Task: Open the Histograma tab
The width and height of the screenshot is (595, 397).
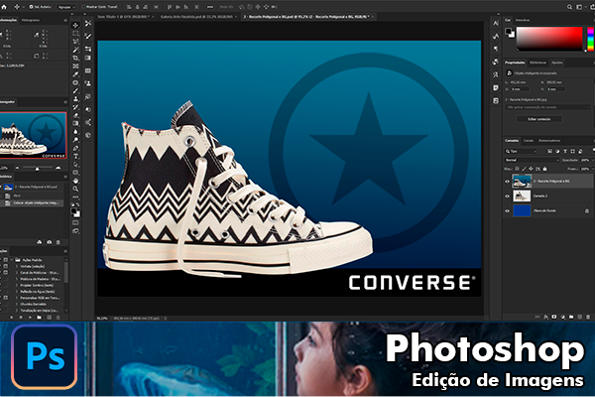Action: pos(31,20)
